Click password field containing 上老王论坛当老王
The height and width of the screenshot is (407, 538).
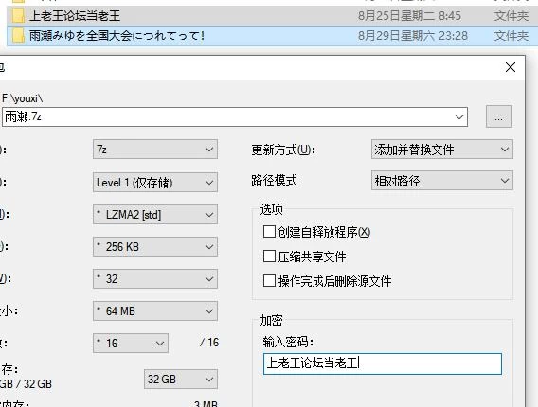coord(383,363)
